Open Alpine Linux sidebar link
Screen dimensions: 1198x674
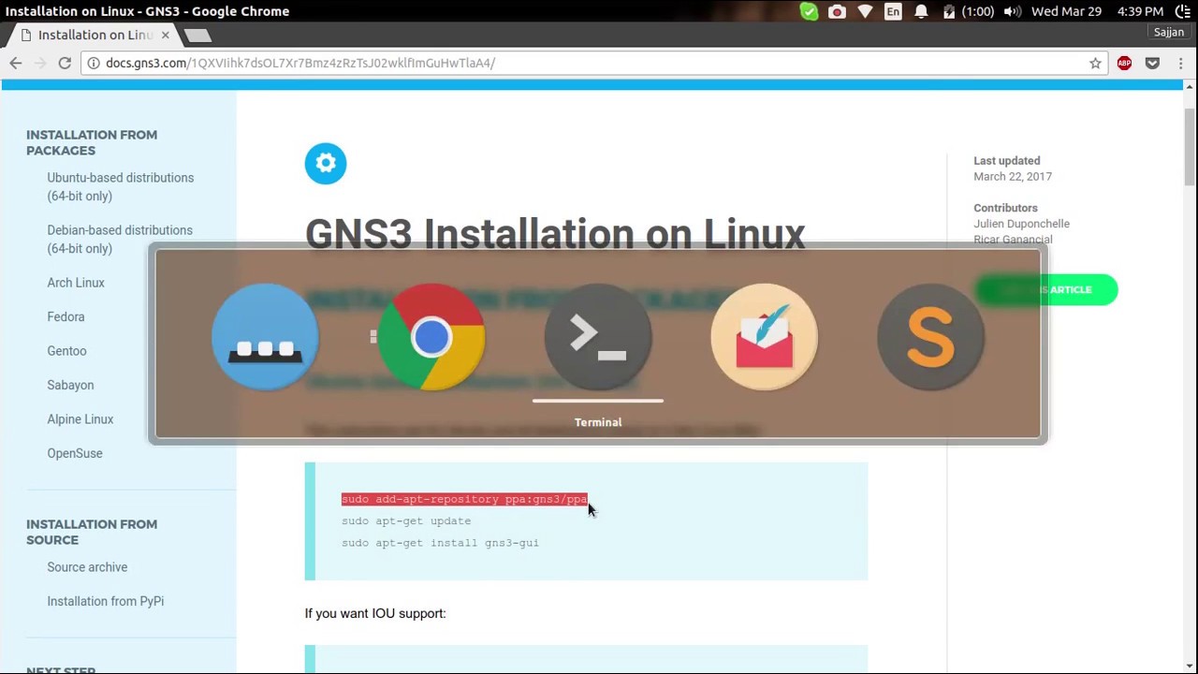click(80, 419)
